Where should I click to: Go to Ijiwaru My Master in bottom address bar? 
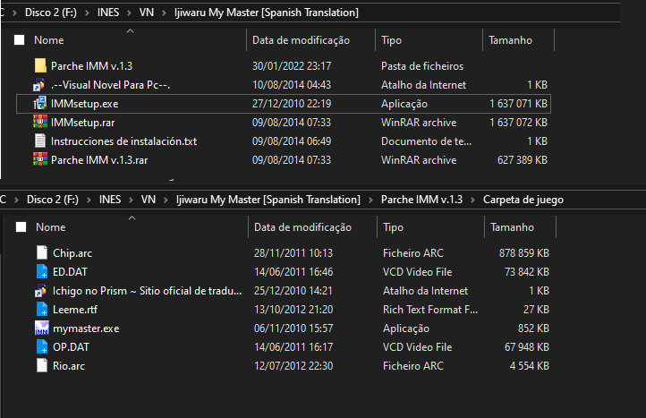click(x=268, y=200)
